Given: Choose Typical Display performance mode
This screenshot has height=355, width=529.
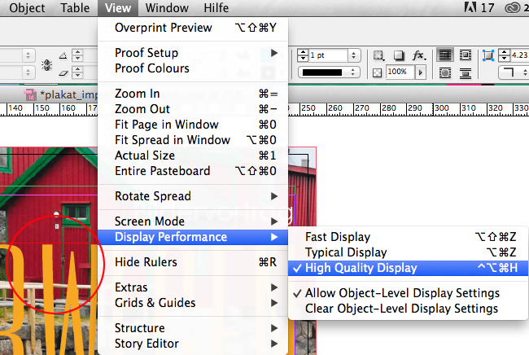Looking at the screenshot, I should click(x=346, y=252).
